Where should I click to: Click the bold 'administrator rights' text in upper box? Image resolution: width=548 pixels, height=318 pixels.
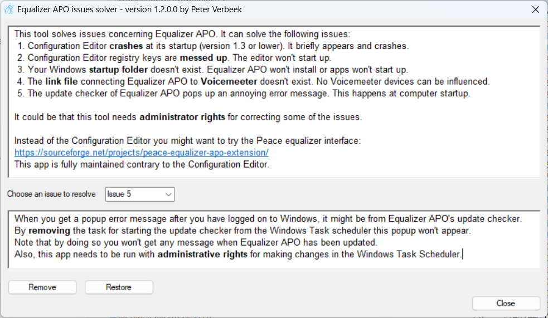point(182,117)
